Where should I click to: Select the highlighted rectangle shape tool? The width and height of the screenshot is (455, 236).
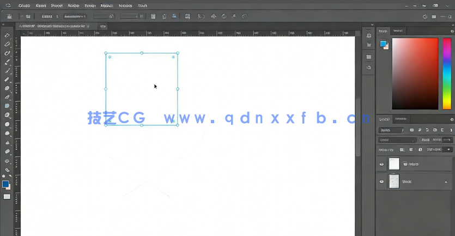click(7, 106)
